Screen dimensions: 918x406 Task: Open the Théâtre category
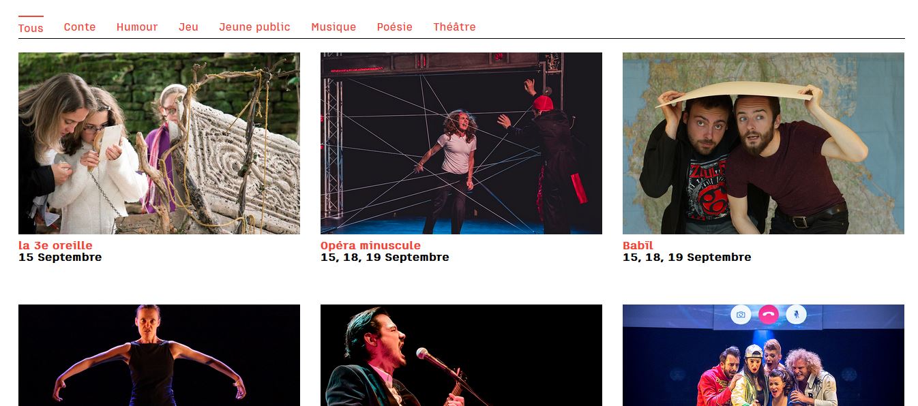coord(454,27)
